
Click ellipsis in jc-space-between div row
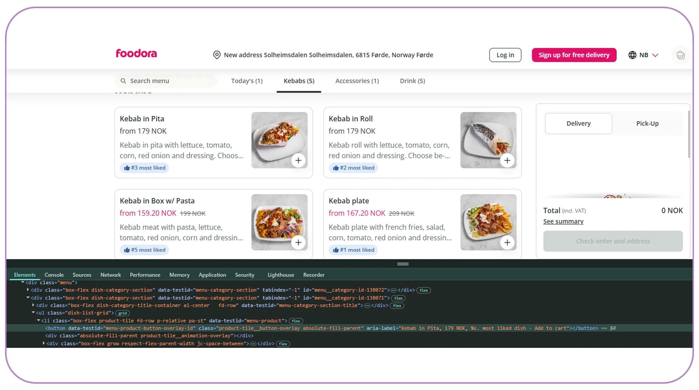pyautogui.click(x=253, y=344)
